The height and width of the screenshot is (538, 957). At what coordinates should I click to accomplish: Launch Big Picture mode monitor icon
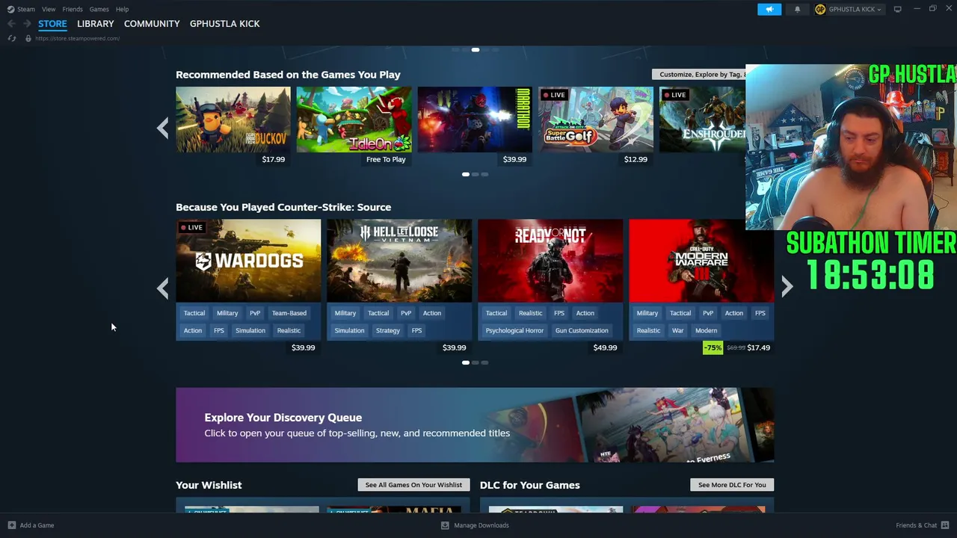pos(897,9)
